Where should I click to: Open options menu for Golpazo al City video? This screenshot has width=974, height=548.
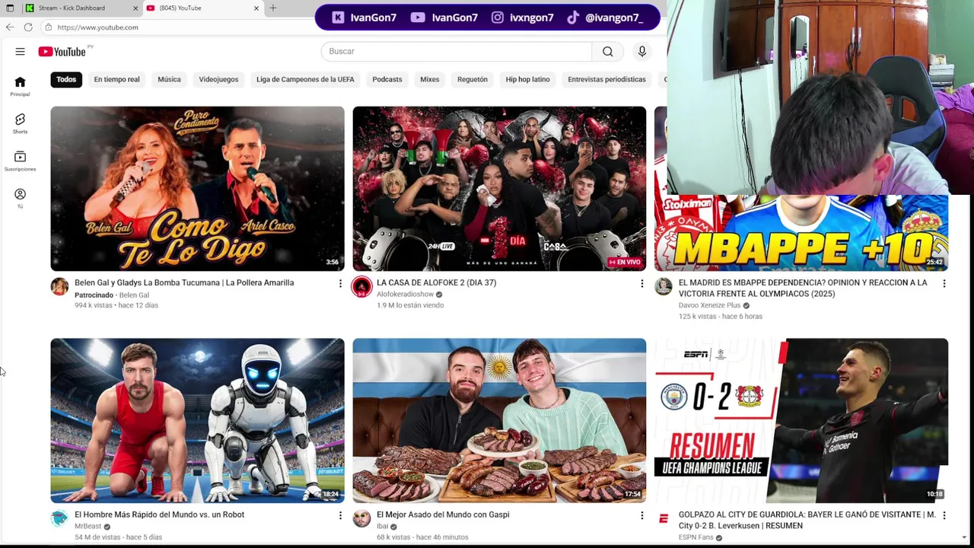[x=944, y=515]
